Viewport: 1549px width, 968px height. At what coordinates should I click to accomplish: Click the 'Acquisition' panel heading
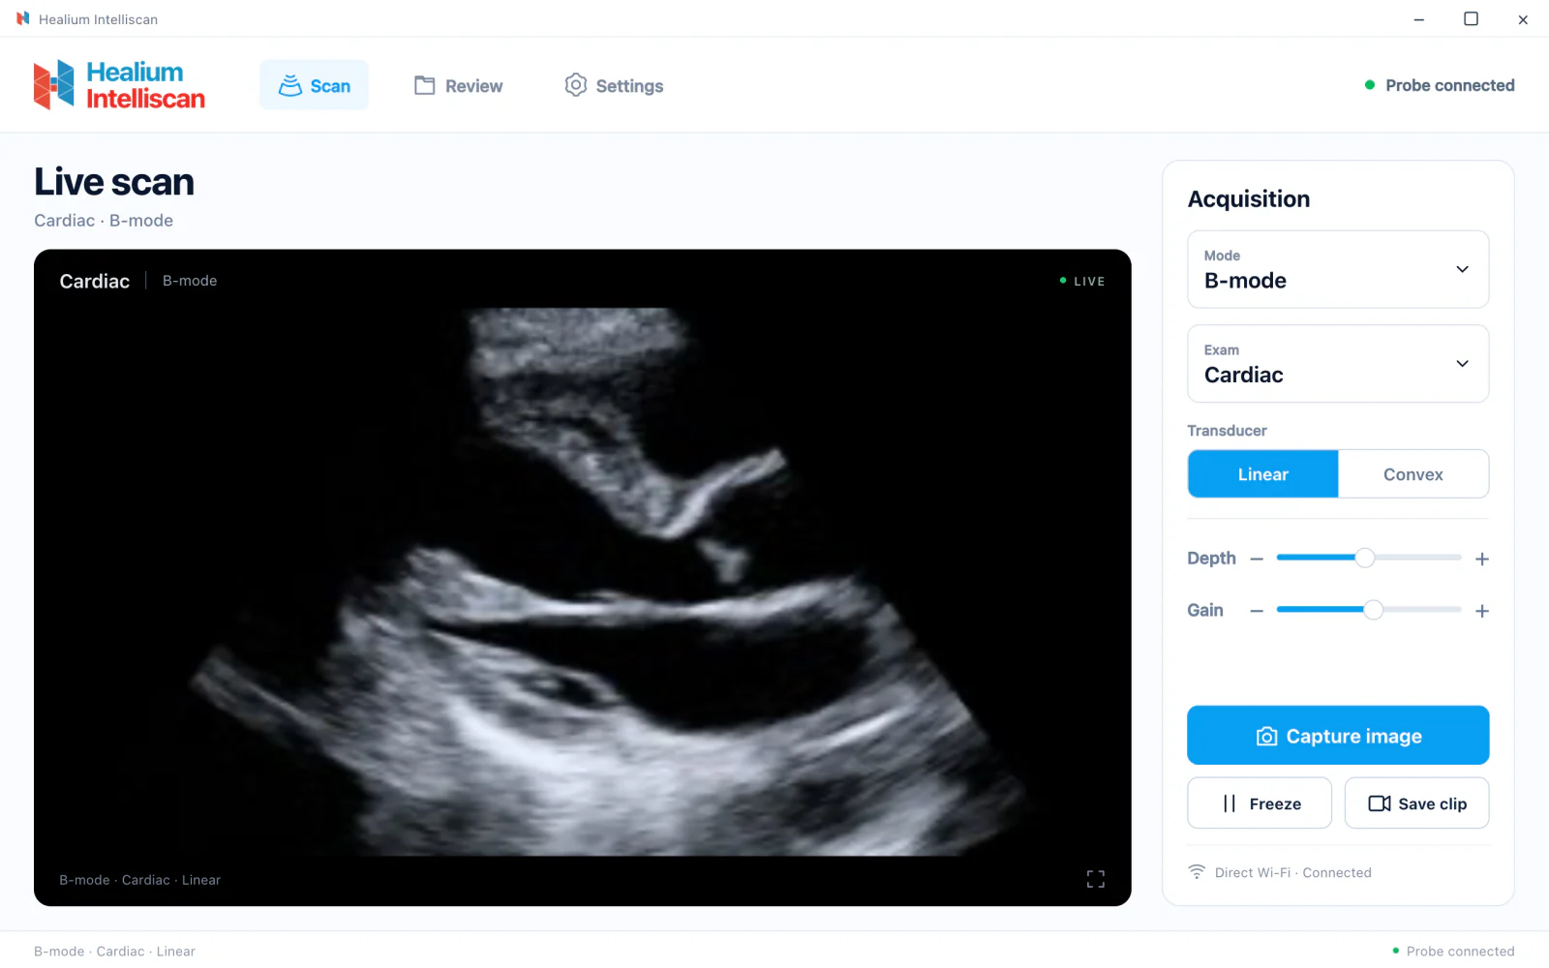coord(1249,199)
